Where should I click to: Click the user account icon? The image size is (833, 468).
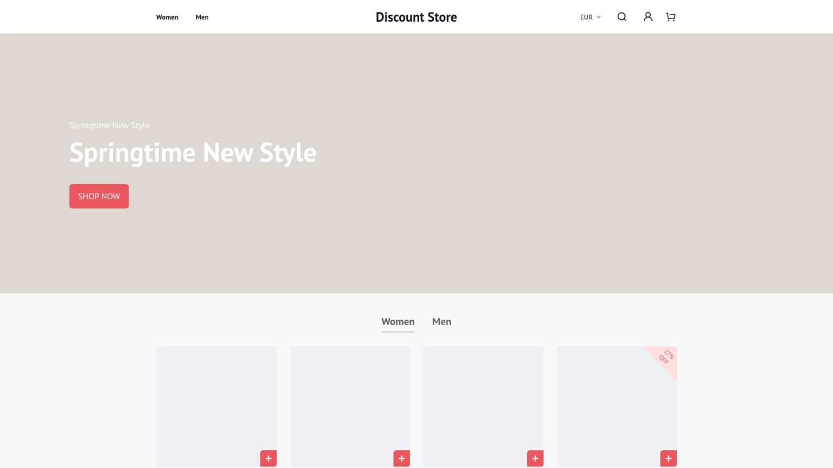(x=648, y=17)
